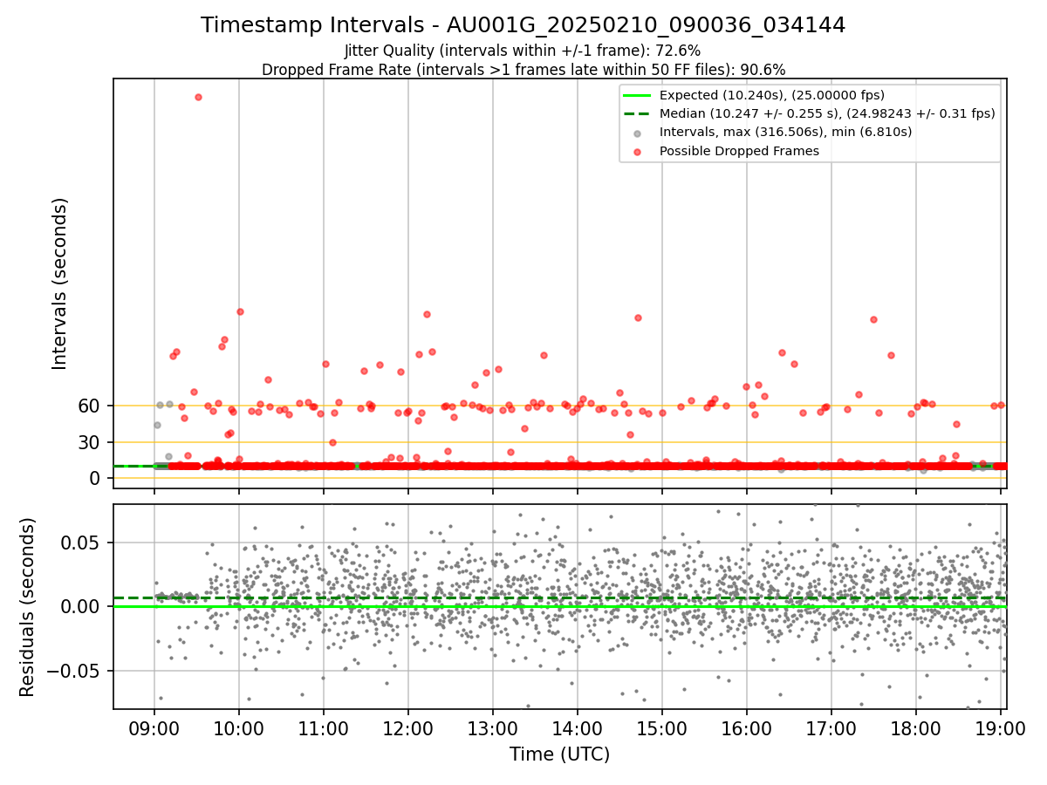
Task: Click the plot title 'Timestamp Intervals - AU001G_20250210_090036_034144'
Action: coord(523,25)
